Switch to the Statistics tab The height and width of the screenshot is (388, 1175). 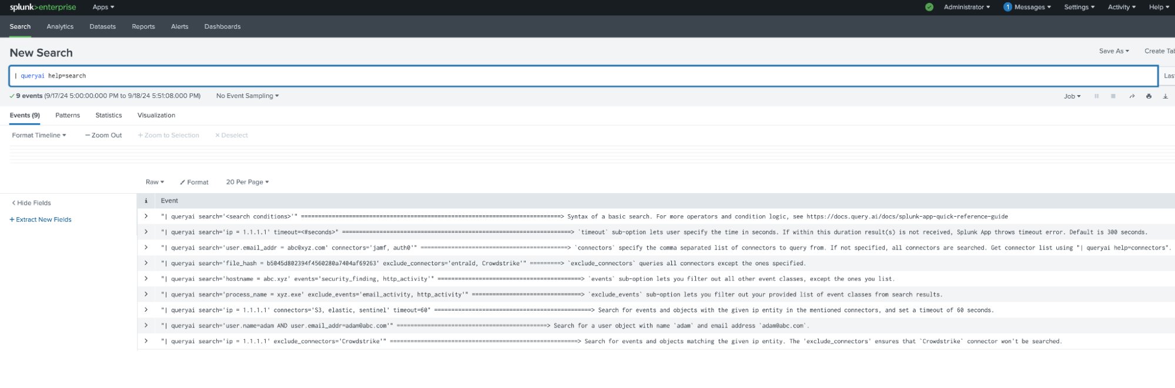[109, 115]
